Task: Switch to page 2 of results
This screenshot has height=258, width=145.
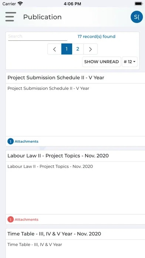Action: pyautogui.click(x=78, y=49)
